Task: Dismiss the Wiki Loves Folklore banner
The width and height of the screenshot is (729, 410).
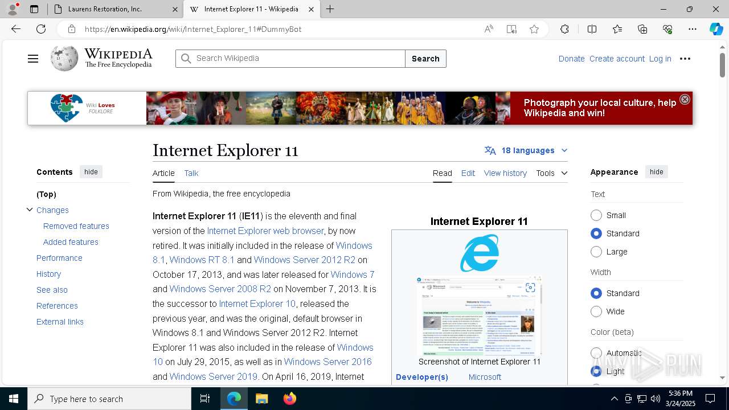Action: coord(685,99)
